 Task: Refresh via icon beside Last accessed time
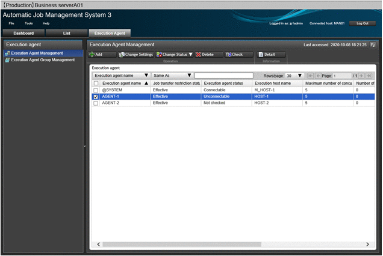[373, 44]
